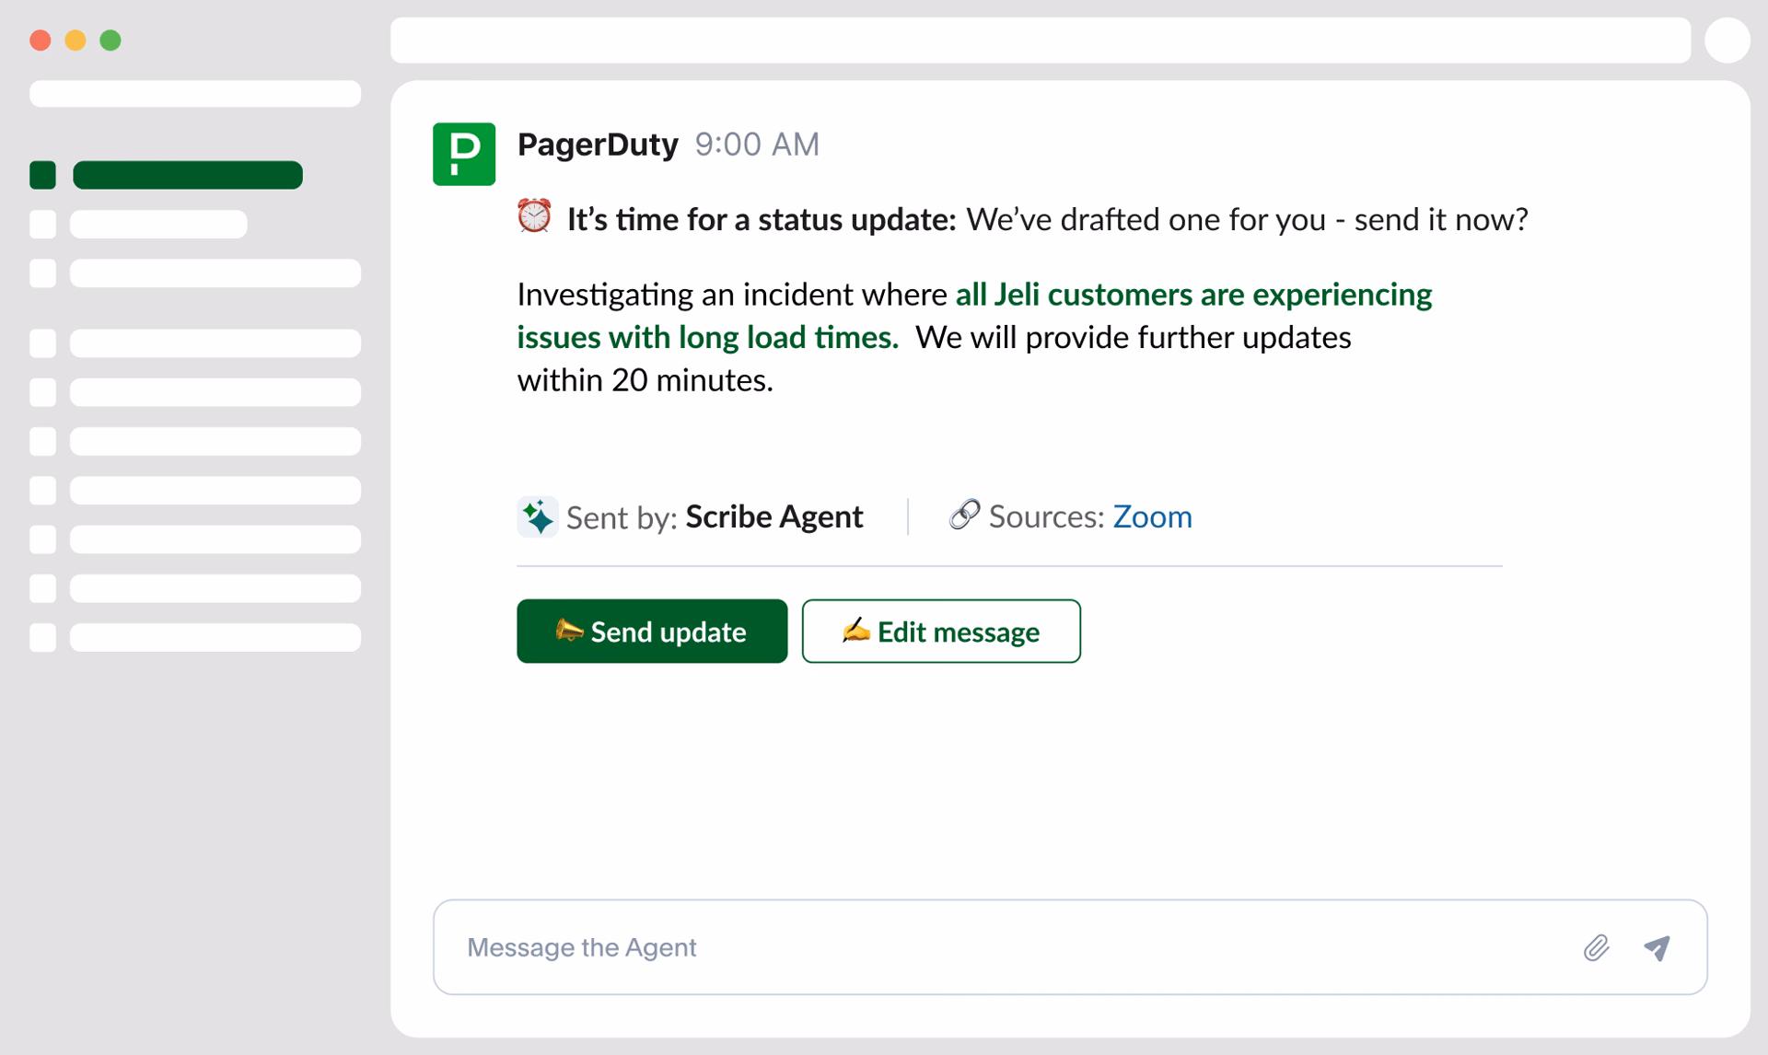
Task: Click the writing-hand icon on Edit message
Action: coord(856,631)
